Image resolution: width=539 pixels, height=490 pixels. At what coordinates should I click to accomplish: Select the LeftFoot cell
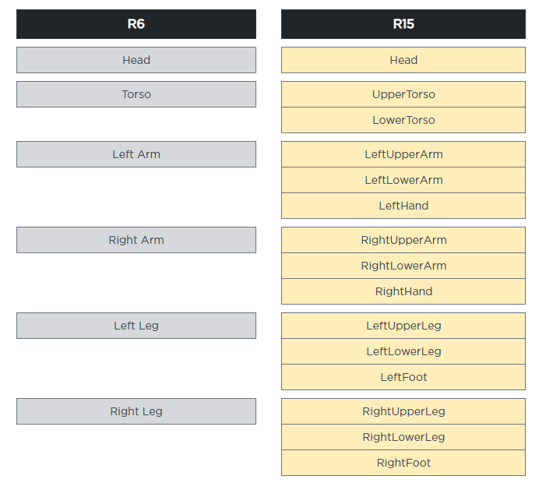(x=403, y=377)
